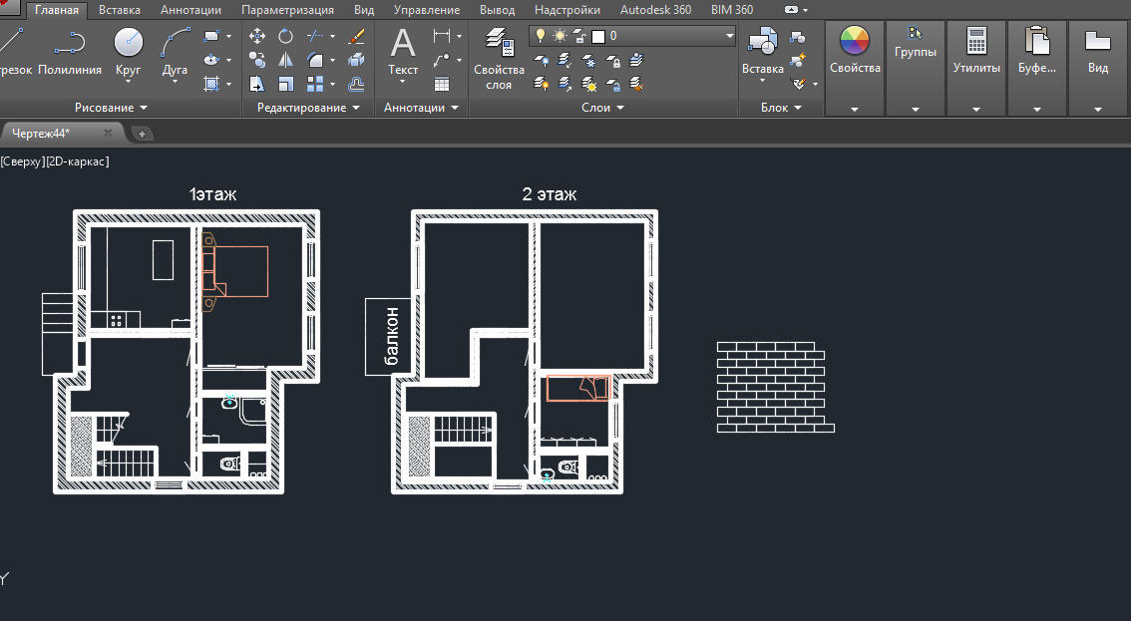
Task: Click the Explode tool icon
Action: click(356, 60)
